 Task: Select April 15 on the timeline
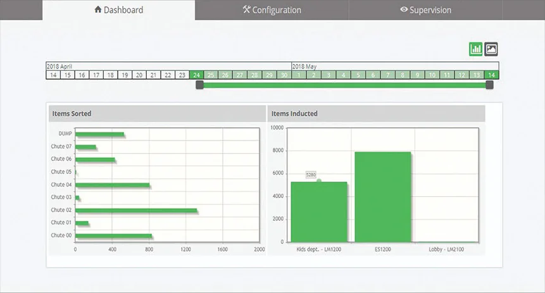68,75
